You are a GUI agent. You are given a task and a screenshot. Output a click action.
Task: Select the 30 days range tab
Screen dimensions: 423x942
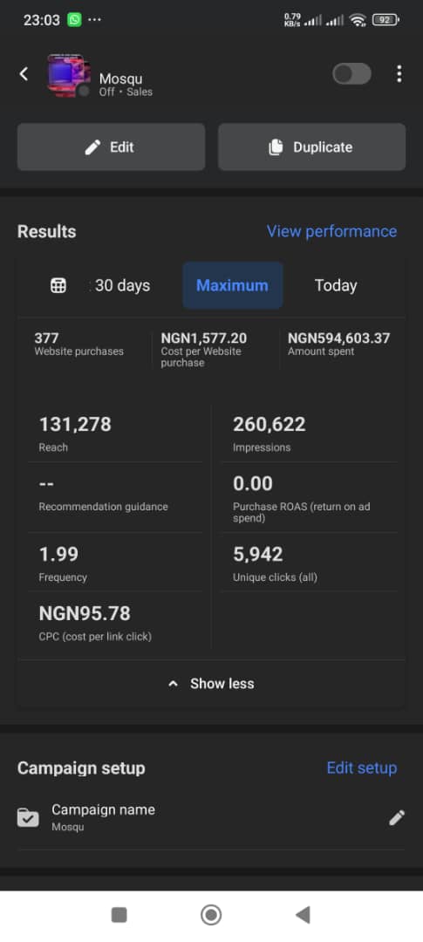(123, 285)
